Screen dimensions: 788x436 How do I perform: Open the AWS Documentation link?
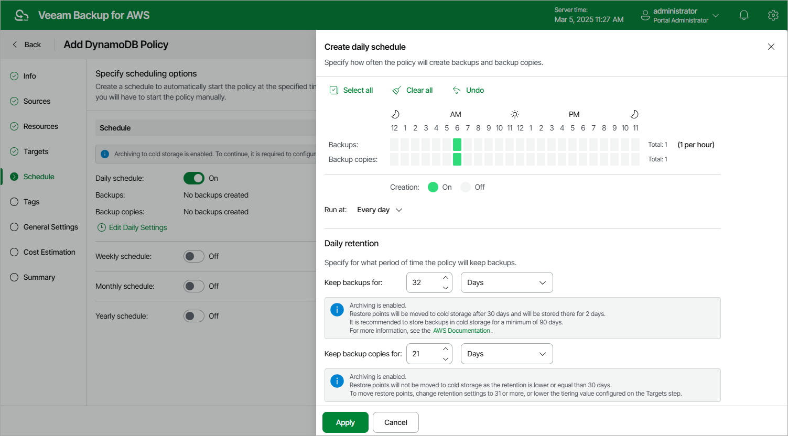(x=461, y=330)
